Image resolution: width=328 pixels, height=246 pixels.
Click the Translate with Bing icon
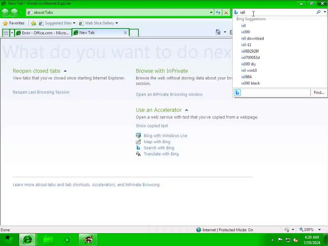pyautogui.click(x=138, y=154)
